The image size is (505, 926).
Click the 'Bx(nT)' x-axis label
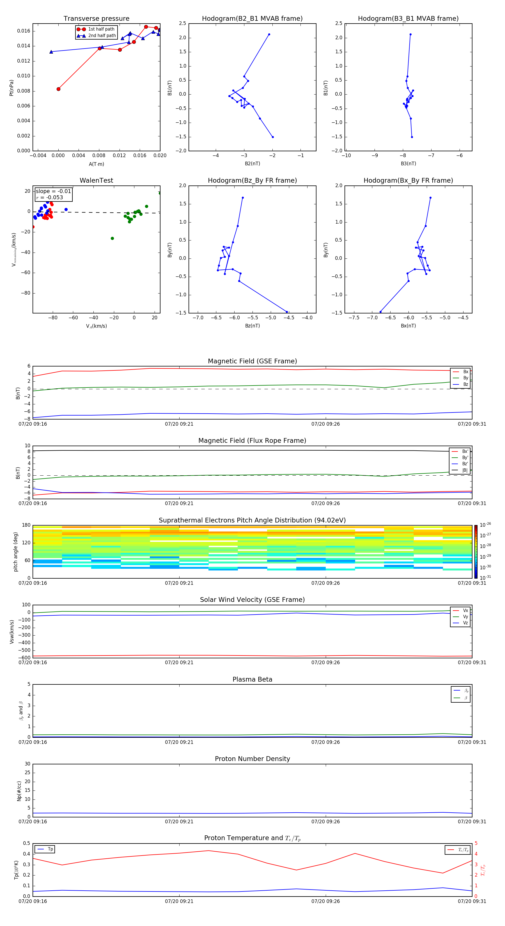(x=408, y=326)
